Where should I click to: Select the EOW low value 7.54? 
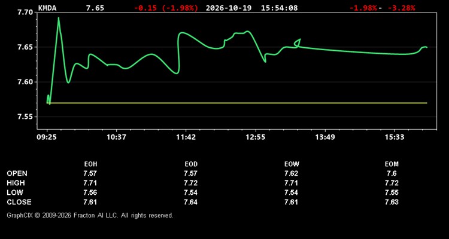(291, 192)
